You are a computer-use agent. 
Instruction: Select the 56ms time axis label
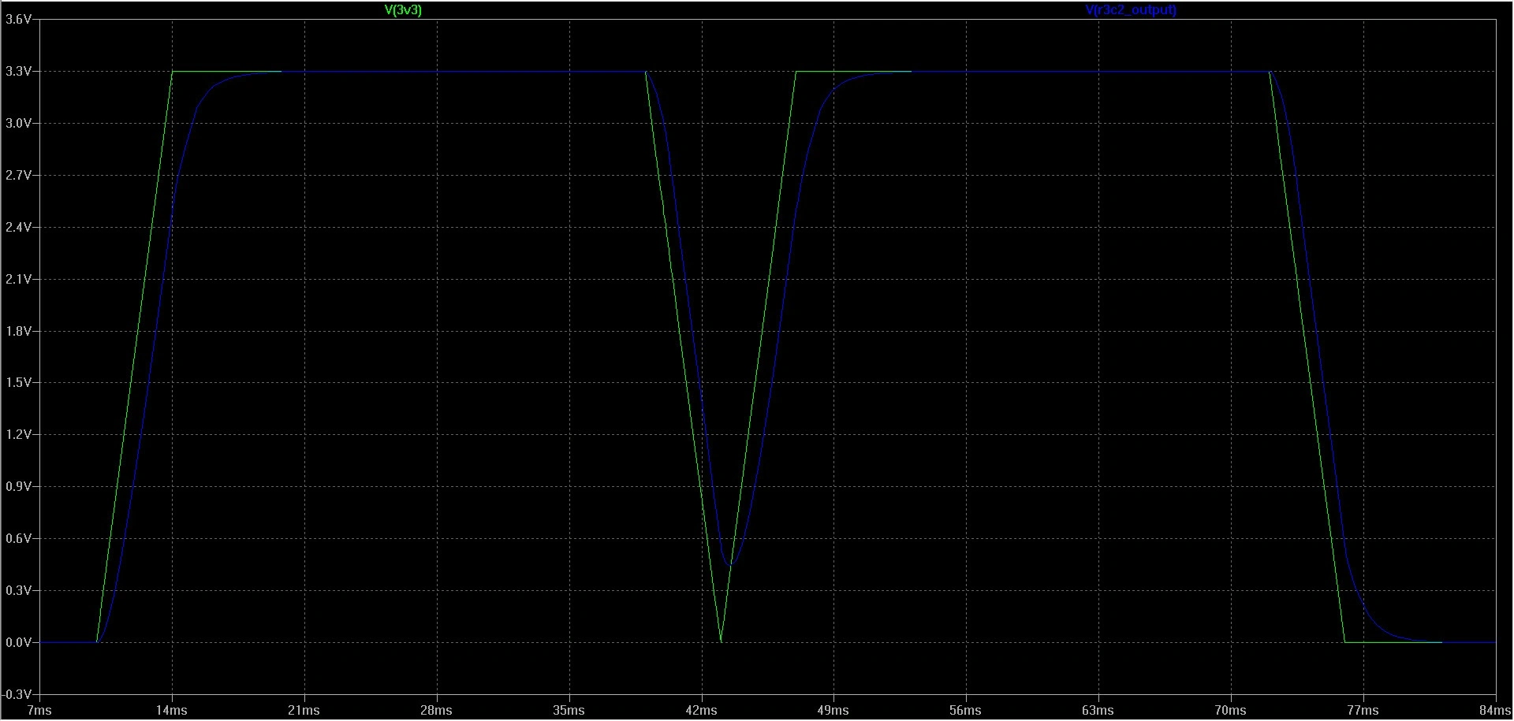(x=966, y=710)
